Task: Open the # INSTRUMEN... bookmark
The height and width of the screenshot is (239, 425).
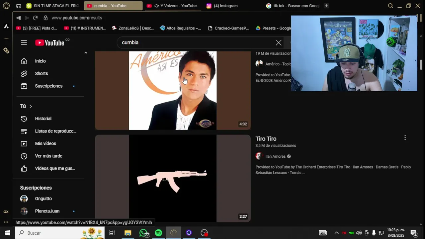Action: coord(85,28)
